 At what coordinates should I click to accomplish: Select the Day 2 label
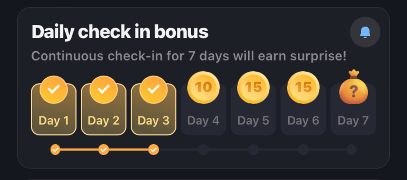103,121
